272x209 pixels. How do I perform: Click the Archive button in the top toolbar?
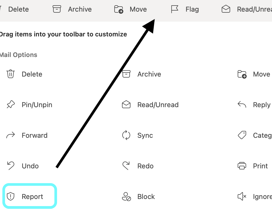coord(72,9)
